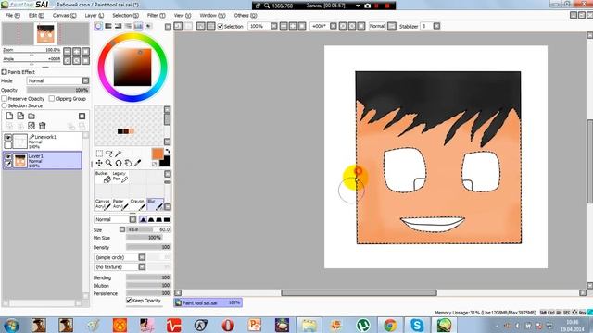This screenshot has width=593, height=333.
Task: Click the zoom in plus button in navigator
Action: click(77, 51)
